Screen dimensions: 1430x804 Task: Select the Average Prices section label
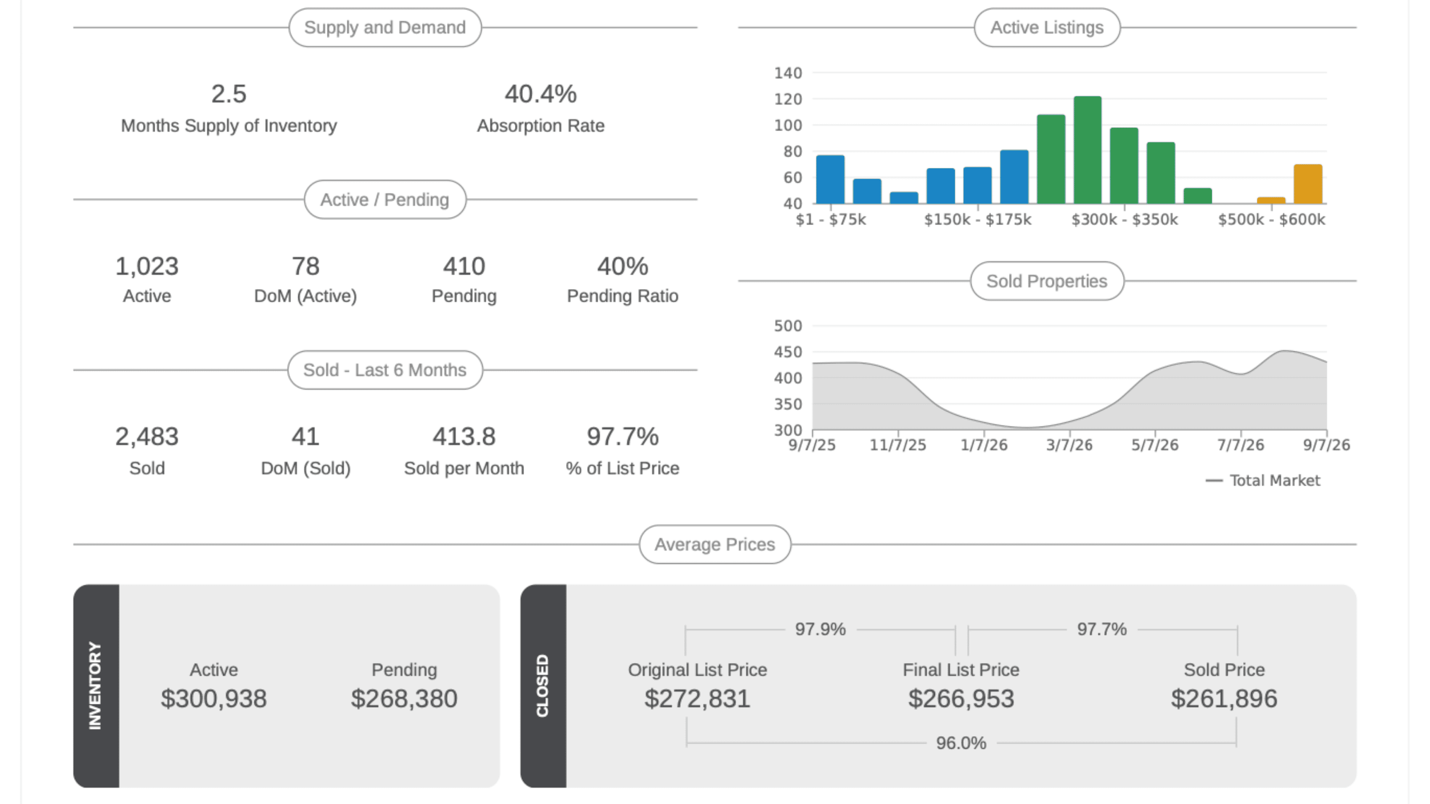(715, 544)
